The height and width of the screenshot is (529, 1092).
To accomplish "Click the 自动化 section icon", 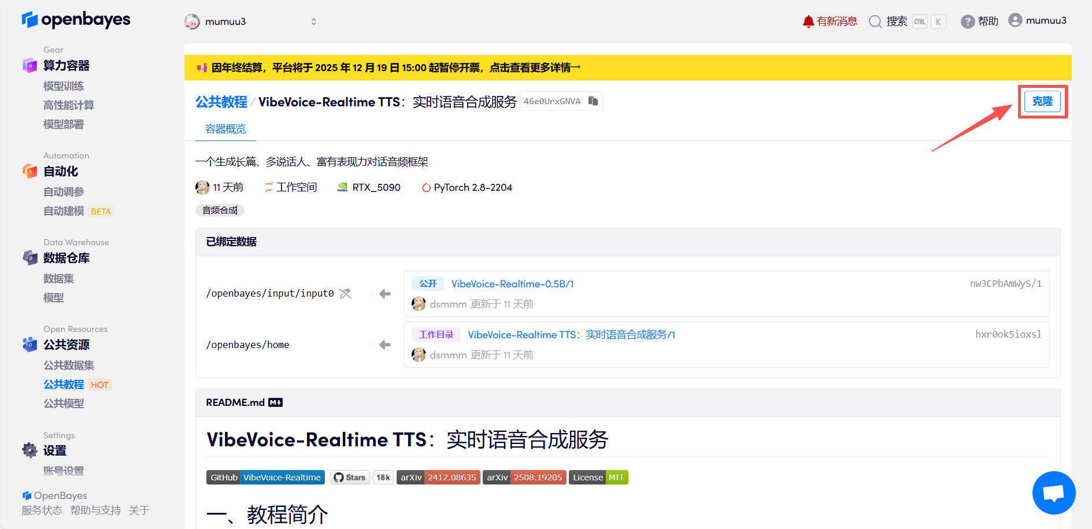I will pyautogui.click(x=29, y=171).
